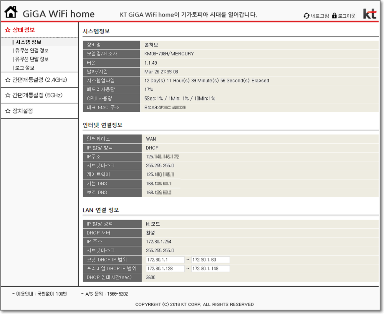Viewport: 384px width, 314px height.
Task: Click 새로고침 refresh link
Action: coord(319,16)
